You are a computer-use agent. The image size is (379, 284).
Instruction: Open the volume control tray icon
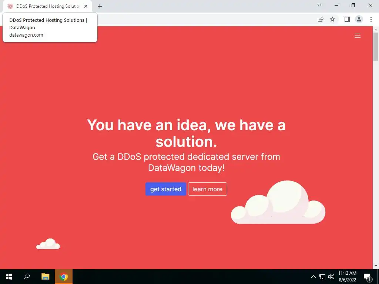(331, 277)
